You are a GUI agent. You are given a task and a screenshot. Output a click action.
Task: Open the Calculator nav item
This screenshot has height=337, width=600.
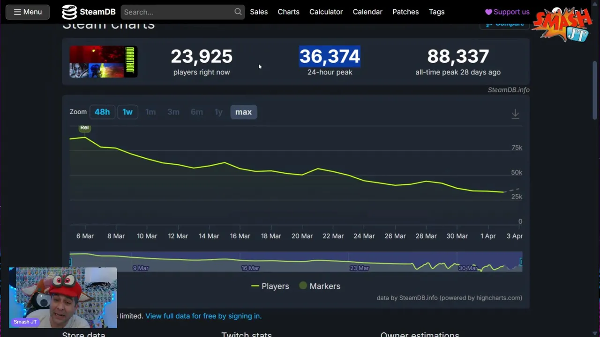(326, 12)
